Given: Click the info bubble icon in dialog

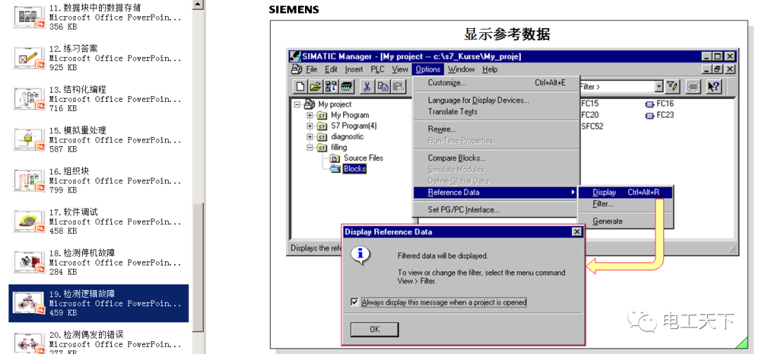Looking at the screenshot, I should pos(361,255).
